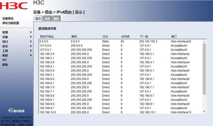The image size is (213, 126).
Task: Open the 工具 menu
Action: 5,51
